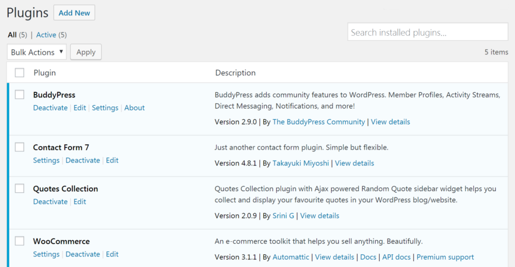
Task: Open WooCommerce Premium support link
Action: (445, 257)
